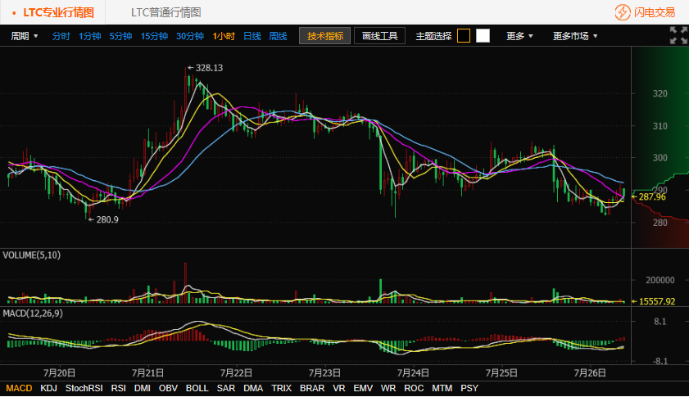Select OBV indicator tab

click(168, 388)
